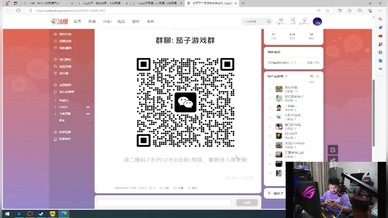Open 我关注的 in the left sidebar
Viewport: 388px width, 218px height.
63,34
